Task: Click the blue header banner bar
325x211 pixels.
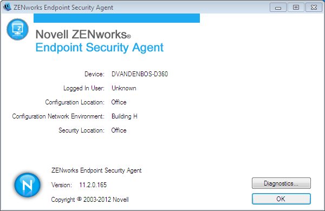Action: 116,18
